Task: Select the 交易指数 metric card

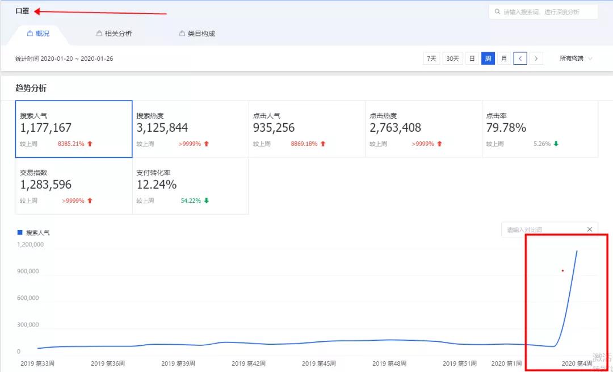Action: (x=74, y=186)
